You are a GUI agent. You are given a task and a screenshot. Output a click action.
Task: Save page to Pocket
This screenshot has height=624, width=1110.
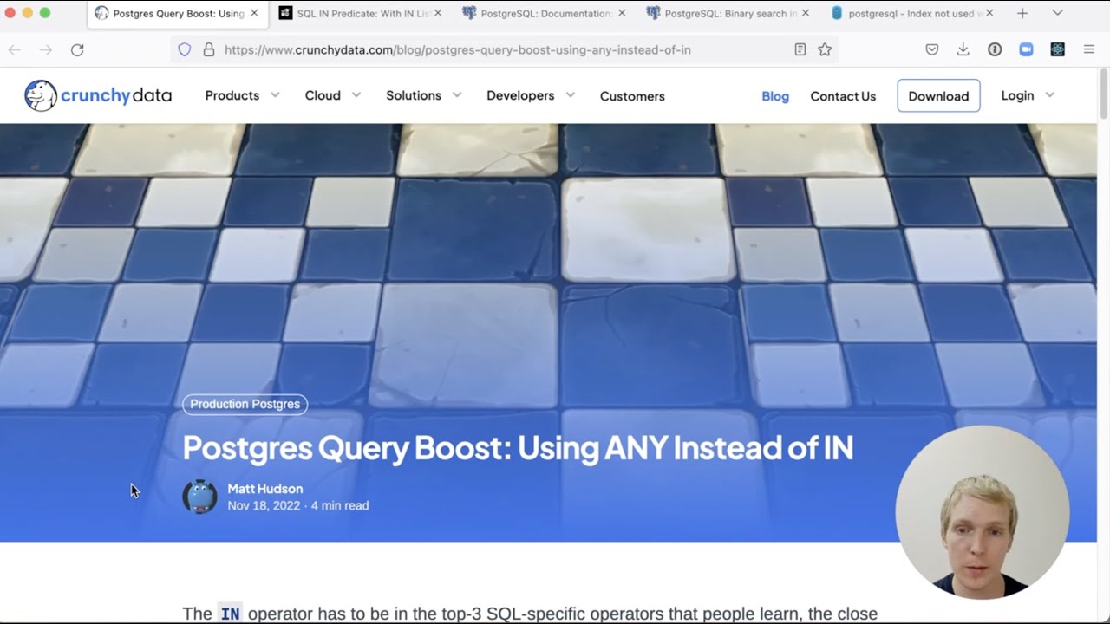(x=932, y=49)
